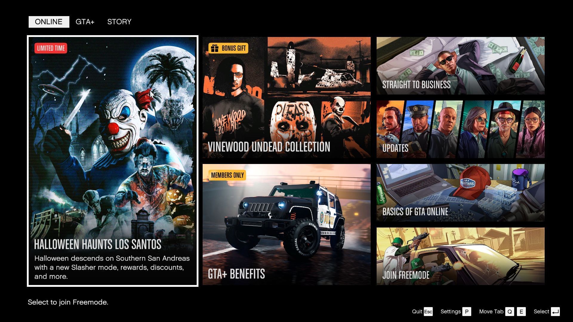Image resolution: width=573 pixels, height=322 pixels.
Task: Switch to the Story tab
Action: coord(119,22)
